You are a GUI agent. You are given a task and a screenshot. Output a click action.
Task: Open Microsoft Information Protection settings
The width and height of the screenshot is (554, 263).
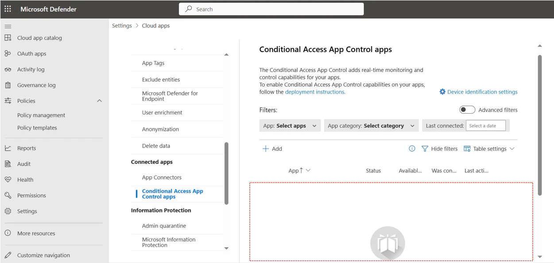pos(169,242)
